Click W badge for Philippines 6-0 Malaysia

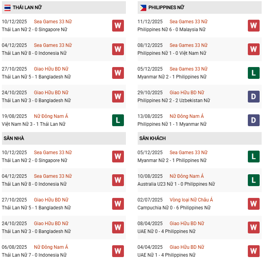coord(254,26)
